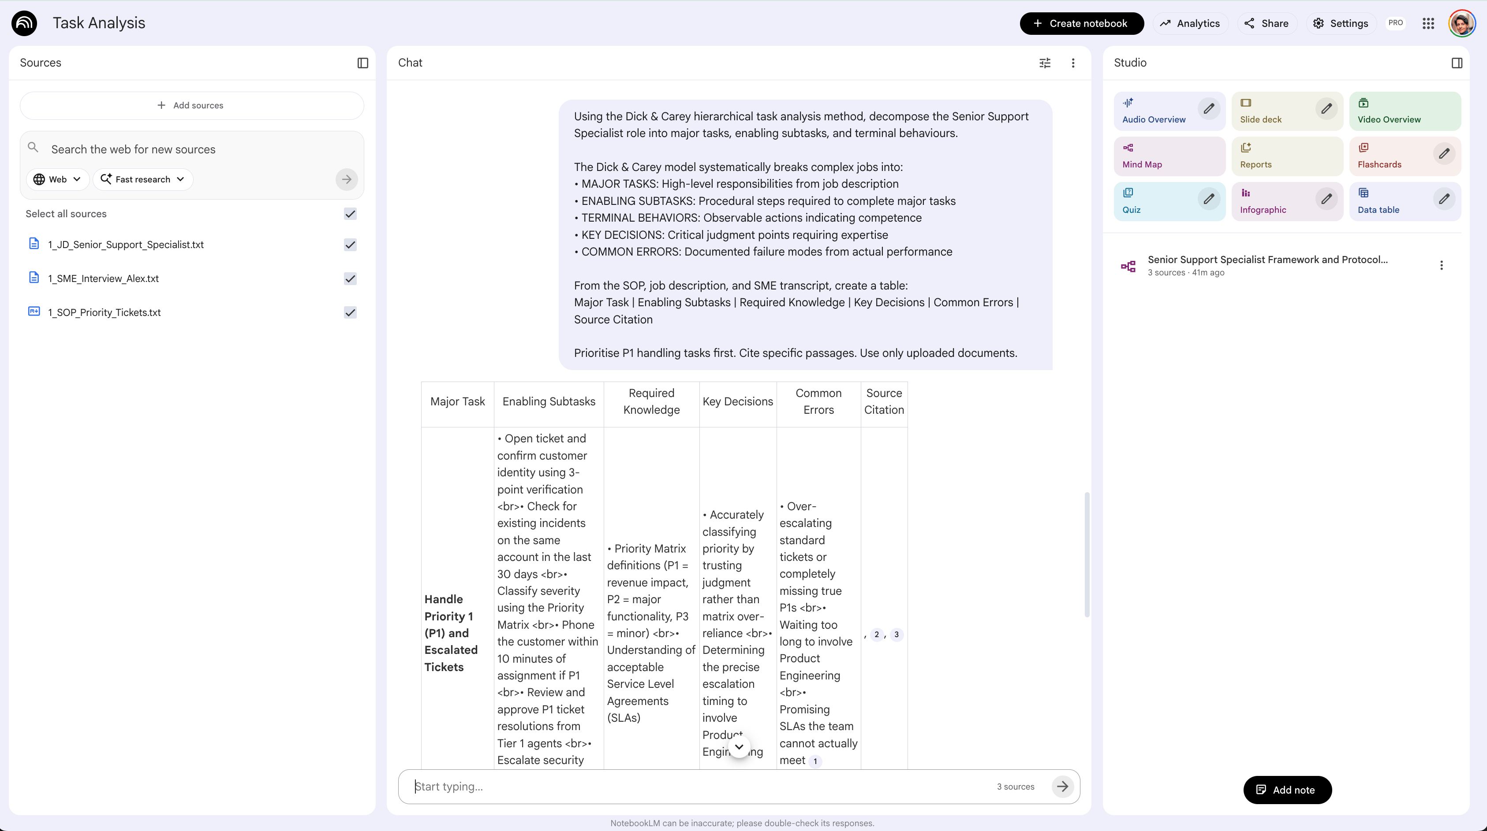Open the Mind Map studio tile
1487x831 pixels.
(x=1169, y=156)
